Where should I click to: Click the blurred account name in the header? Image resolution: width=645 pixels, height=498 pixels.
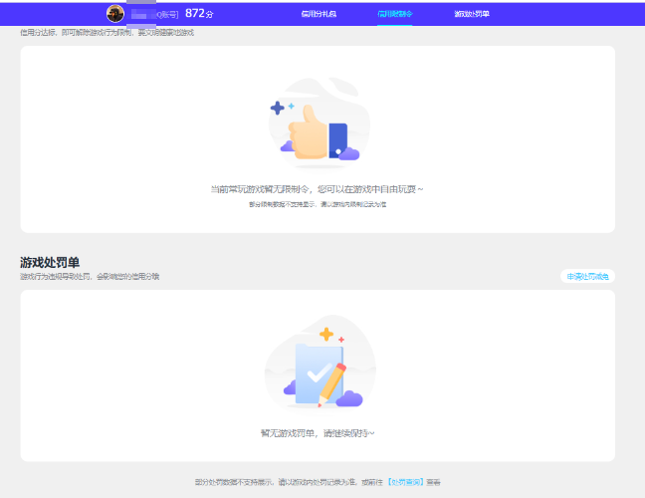point(154,15)
